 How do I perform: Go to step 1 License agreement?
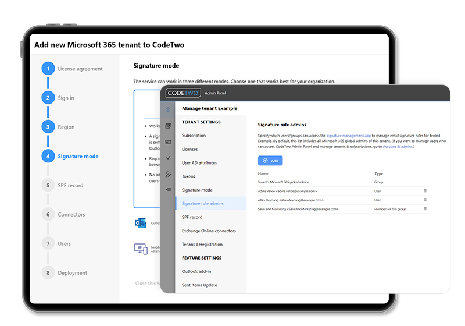point(80,69)
